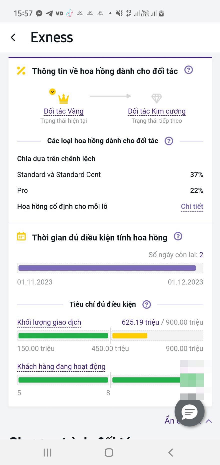This screenshot has width=220, height=465.
Task: Open the Khách hàng đang hoạt động link
Action: tap(61, 367)
